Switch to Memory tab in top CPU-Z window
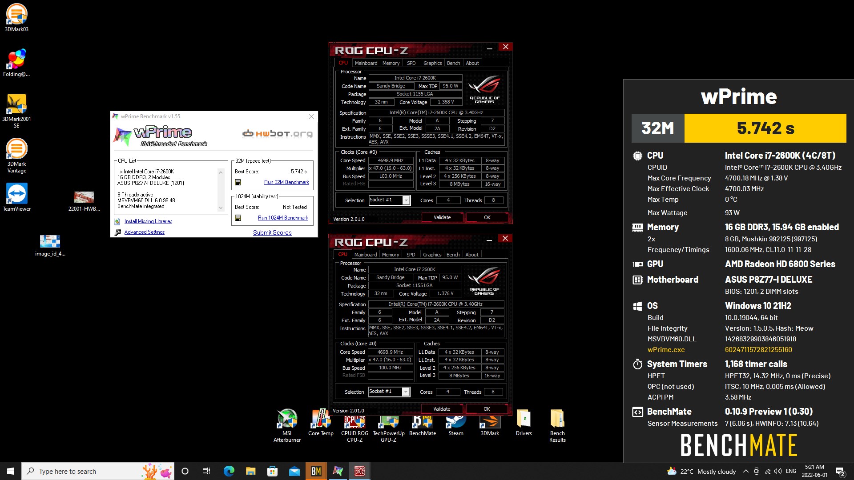854x480 pixels. click(391, 63)
